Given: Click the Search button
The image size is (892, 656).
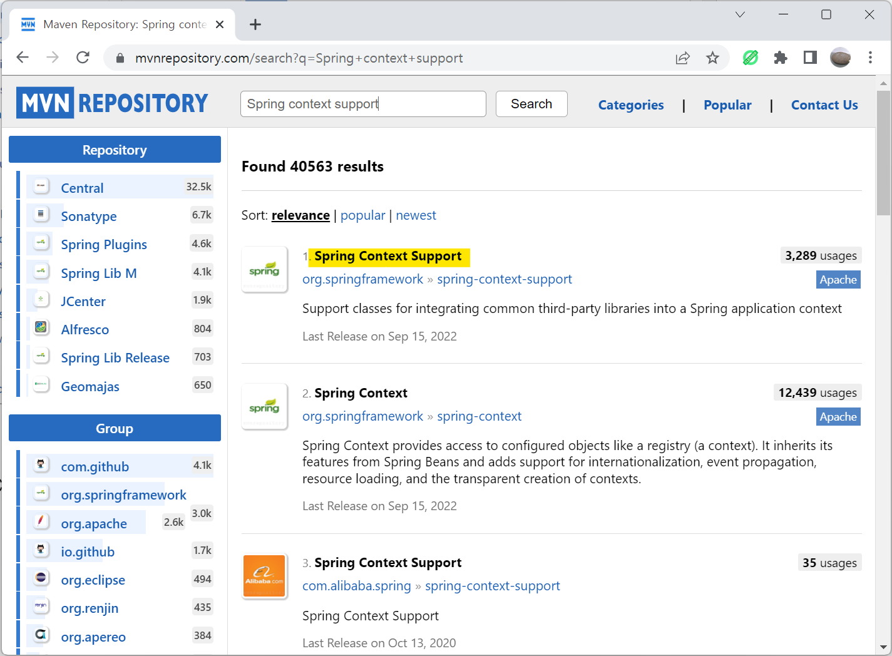Looking at the screenshot, I should 531,104.
